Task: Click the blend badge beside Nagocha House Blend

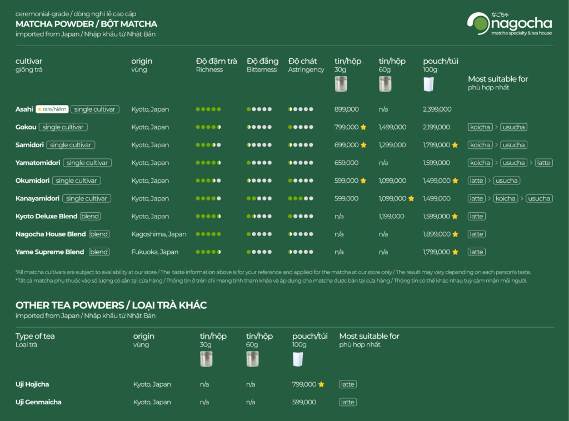Action: tap(99, 234)
